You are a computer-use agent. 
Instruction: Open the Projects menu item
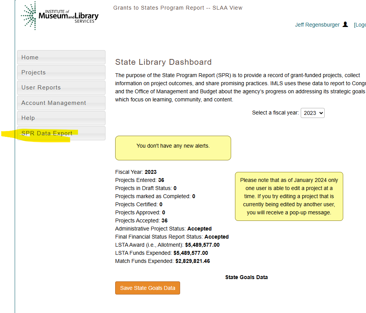point(61,72)
